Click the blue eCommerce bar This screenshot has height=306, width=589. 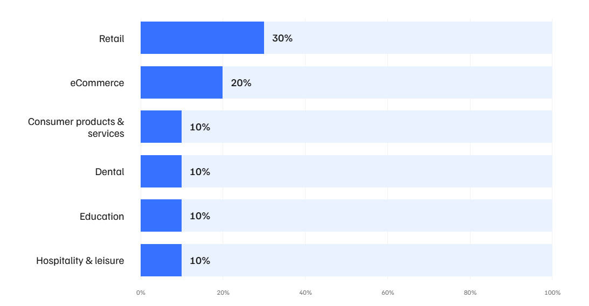tap(182, 82)
